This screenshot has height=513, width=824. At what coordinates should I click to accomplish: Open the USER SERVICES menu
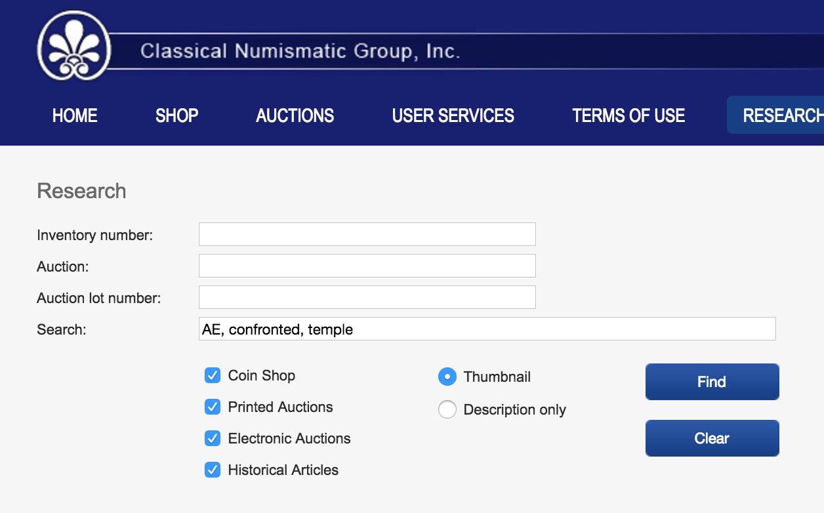[x=453, y=116]
